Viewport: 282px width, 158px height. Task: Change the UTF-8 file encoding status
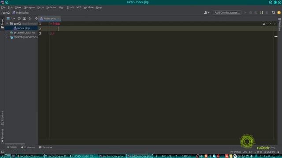258,152
